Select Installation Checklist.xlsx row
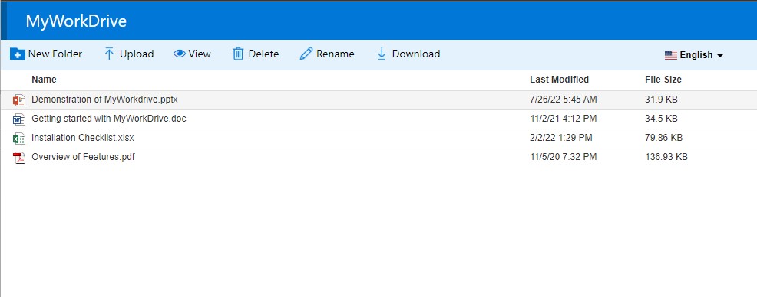This screenshot has width=757, height=297. click(x=378, y=138)
